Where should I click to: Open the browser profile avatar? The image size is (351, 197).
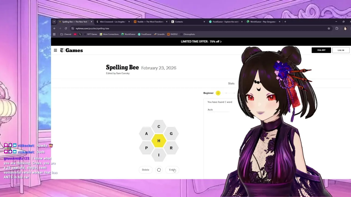point(345,28)
